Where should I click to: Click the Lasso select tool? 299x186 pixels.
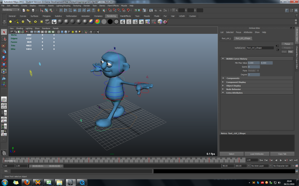point(4,38)
